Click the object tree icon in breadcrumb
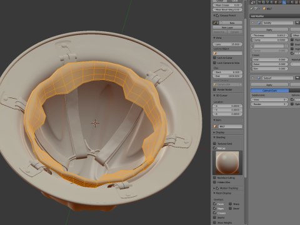Viewport: 300px width, 225px height. tap(256, 9)
